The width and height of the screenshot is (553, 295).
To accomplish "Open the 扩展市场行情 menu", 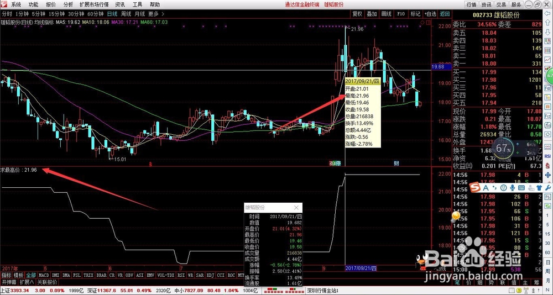I will tap(94, 4).
